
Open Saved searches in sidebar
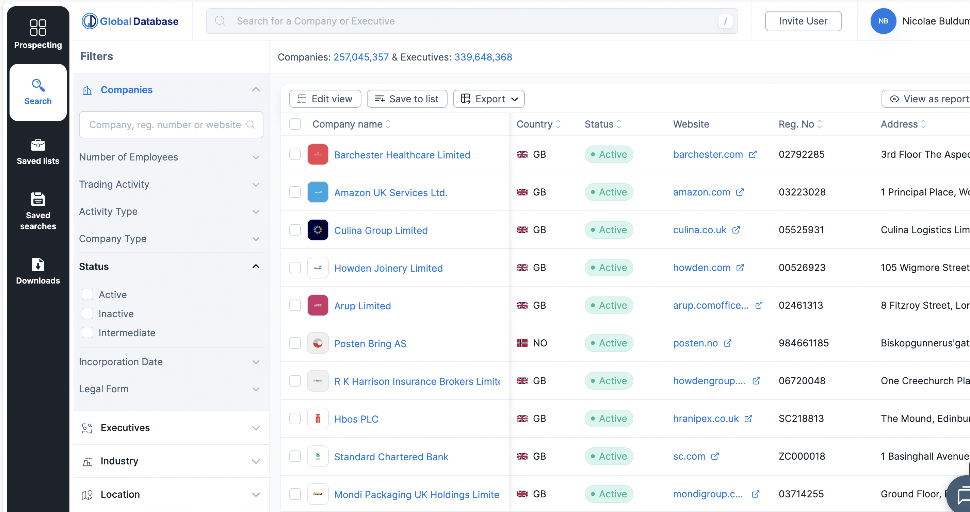tap(38, 211)
